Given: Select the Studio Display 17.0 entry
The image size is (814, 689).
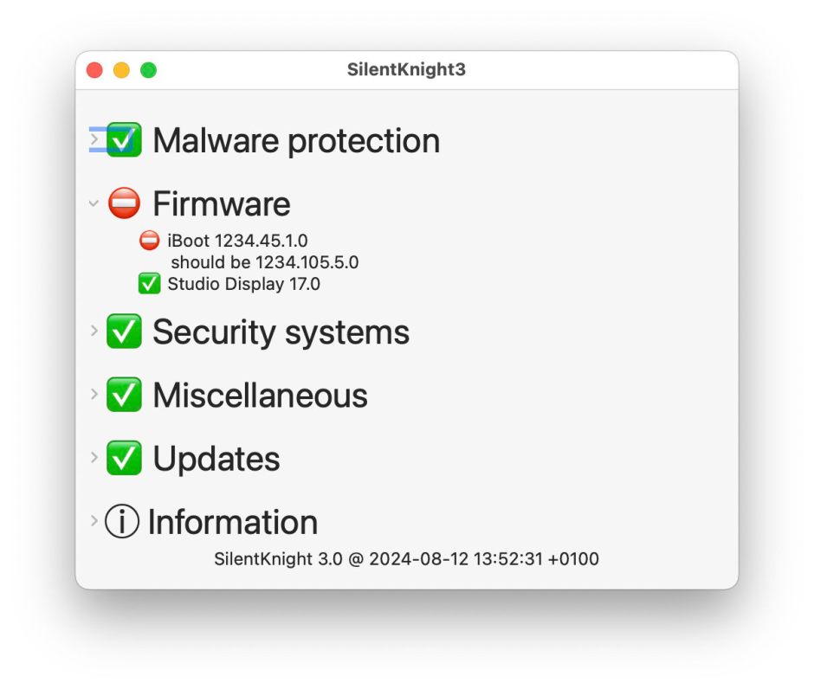Looking at the screenshot, I should pos(243,284).
